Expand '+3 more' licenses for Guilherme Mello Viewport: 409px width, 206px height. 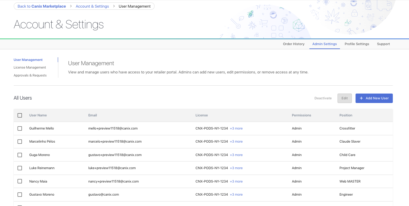[x=236, y=129]
